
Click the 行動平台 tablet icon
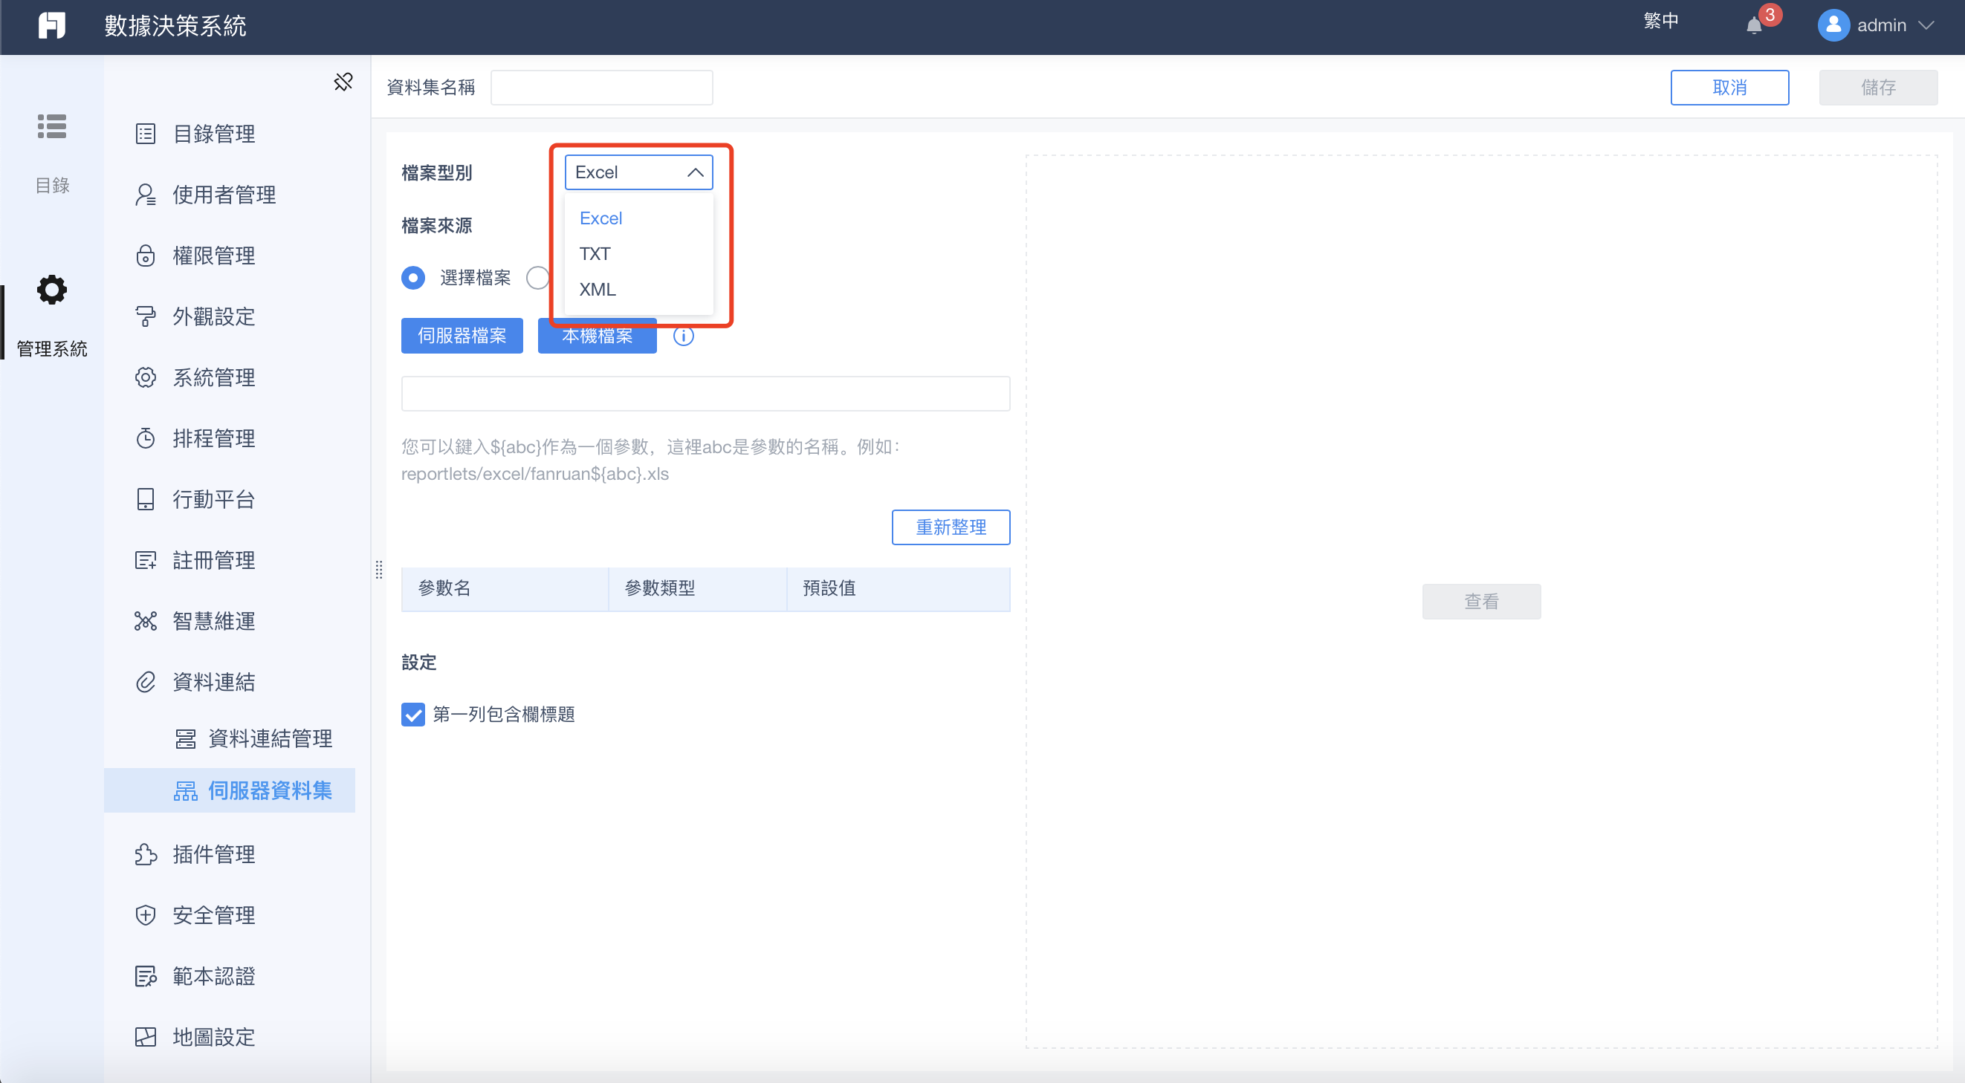coord(145,499)
